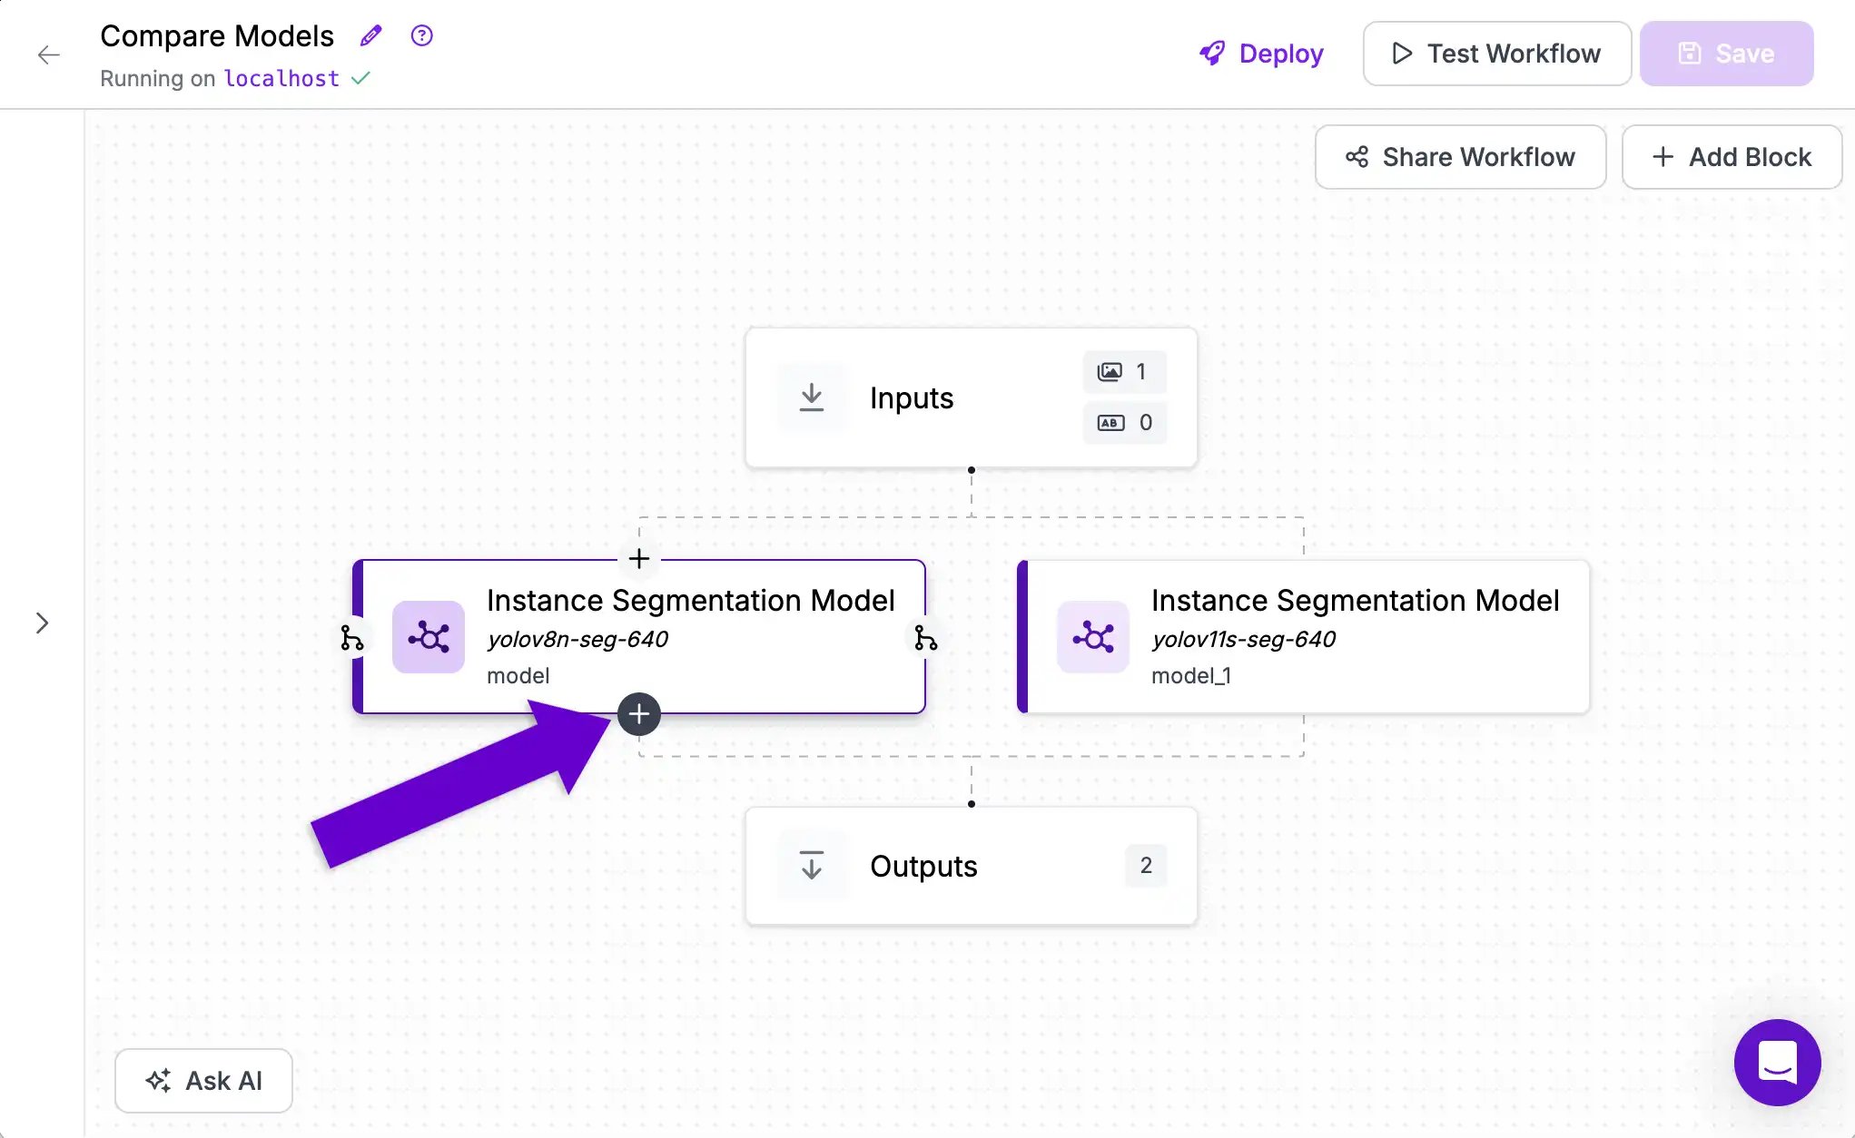This screenshot has width=1855, height=1138.
Task: Click the Save button
Action: [1726, 54]
